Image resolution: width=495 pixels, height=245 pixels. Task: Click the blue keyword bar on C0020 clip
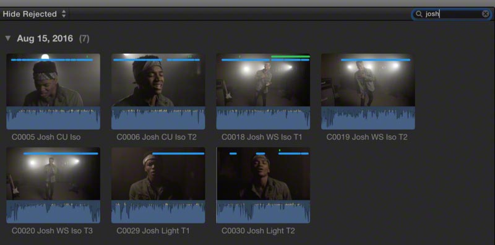(x=61, y=153)
